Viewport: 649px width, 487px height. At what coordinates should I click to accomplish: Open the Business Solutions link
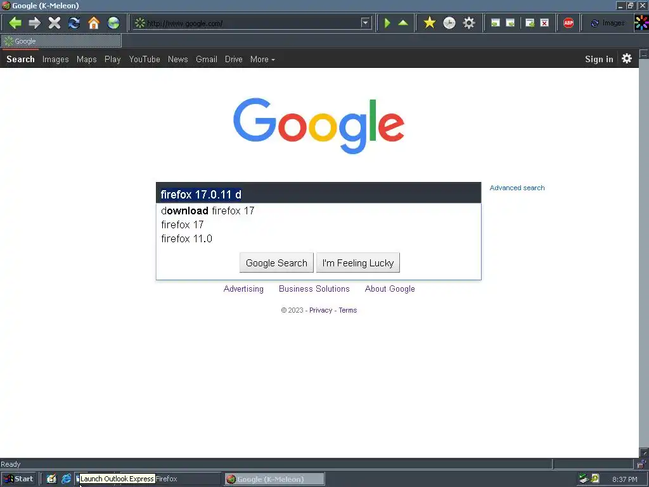(x=314, y=289)
